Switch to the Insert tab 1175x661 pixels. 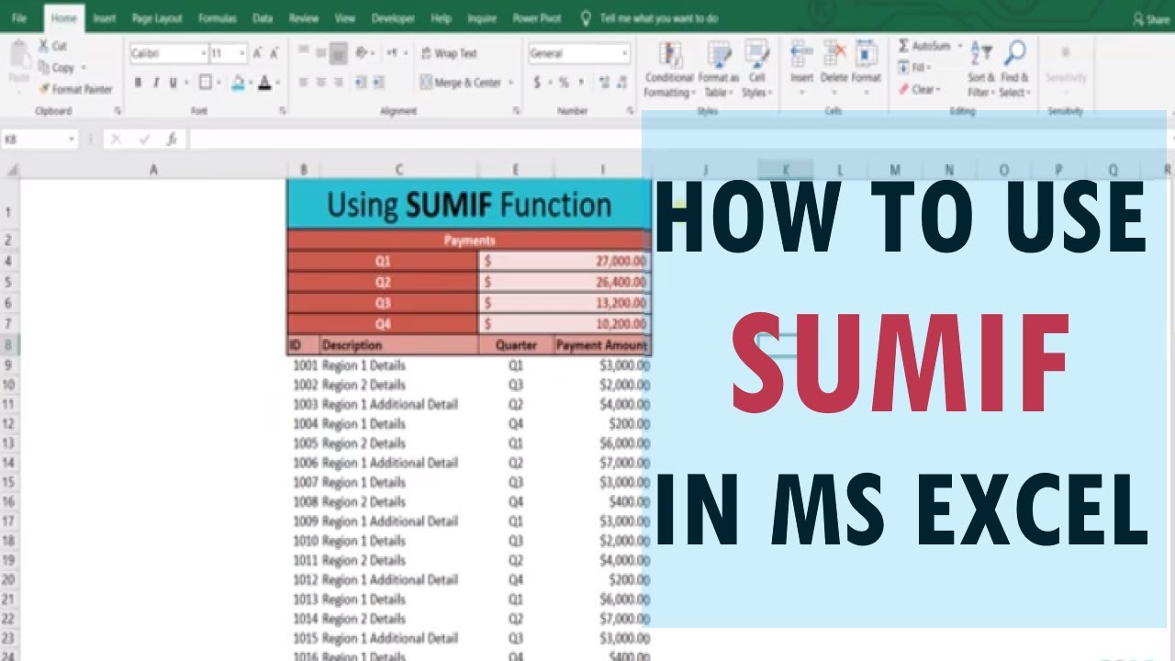(105, 18)
